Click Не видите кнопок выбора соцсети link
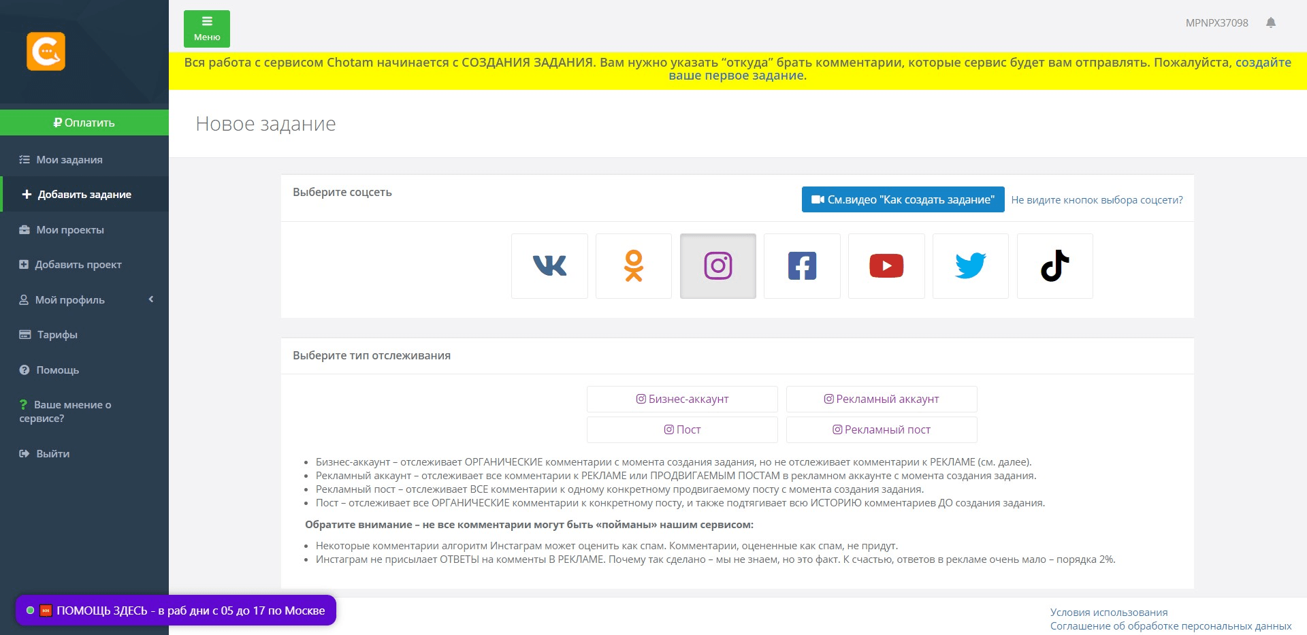Screen dimensions: 1307x635 click(x=1097, y=200)
